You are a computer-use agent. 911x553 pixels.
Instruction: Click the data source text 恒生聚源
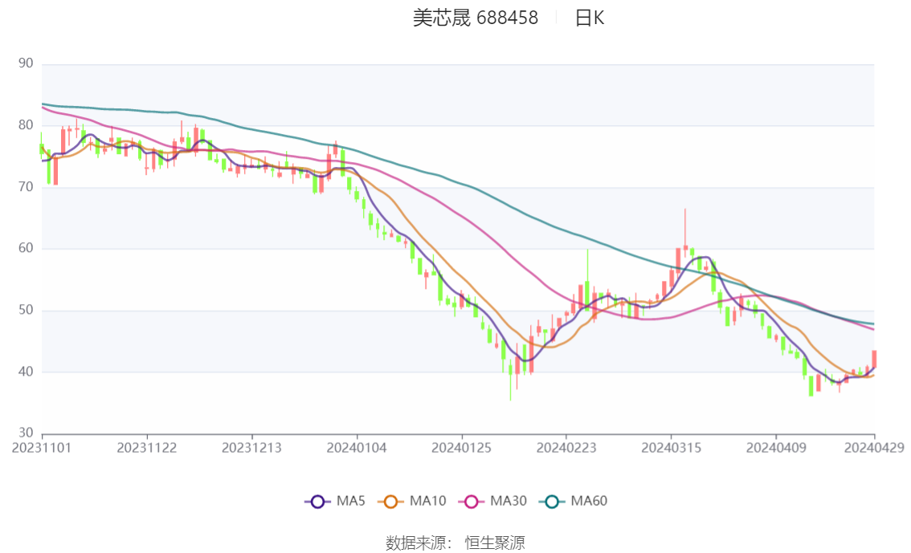tap(495, 543)
